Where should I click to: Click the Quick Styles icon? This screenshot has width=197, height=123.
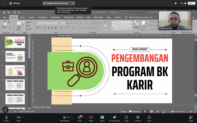pos(143,23)
